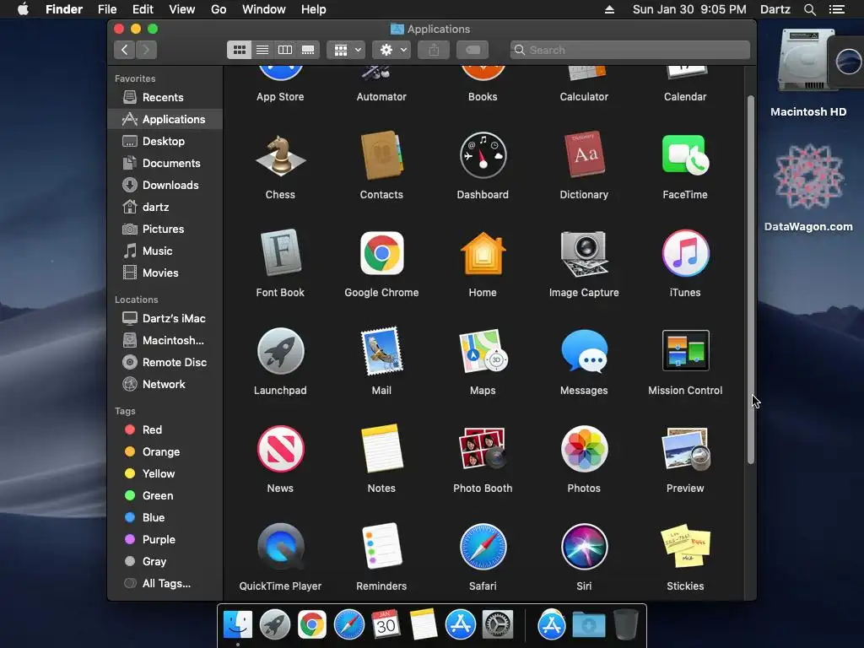
Task: Open the group-by arrangement dropdown
Action: tap(346, 50)
